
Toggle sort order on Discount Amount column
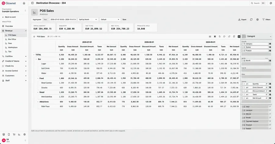tap(266, 91)
